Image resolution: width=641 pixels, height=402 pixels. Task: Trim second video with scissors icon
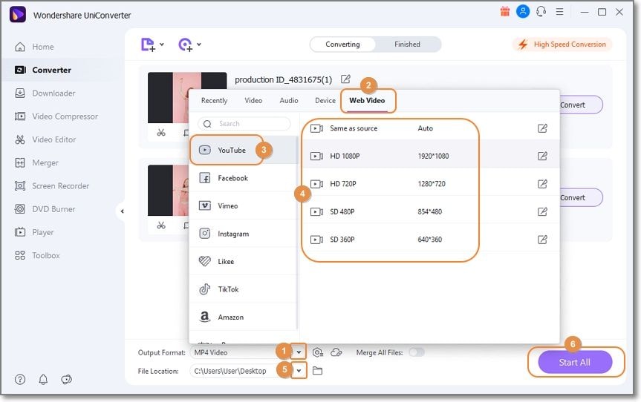pyautogui.click(x=161, y=225)
